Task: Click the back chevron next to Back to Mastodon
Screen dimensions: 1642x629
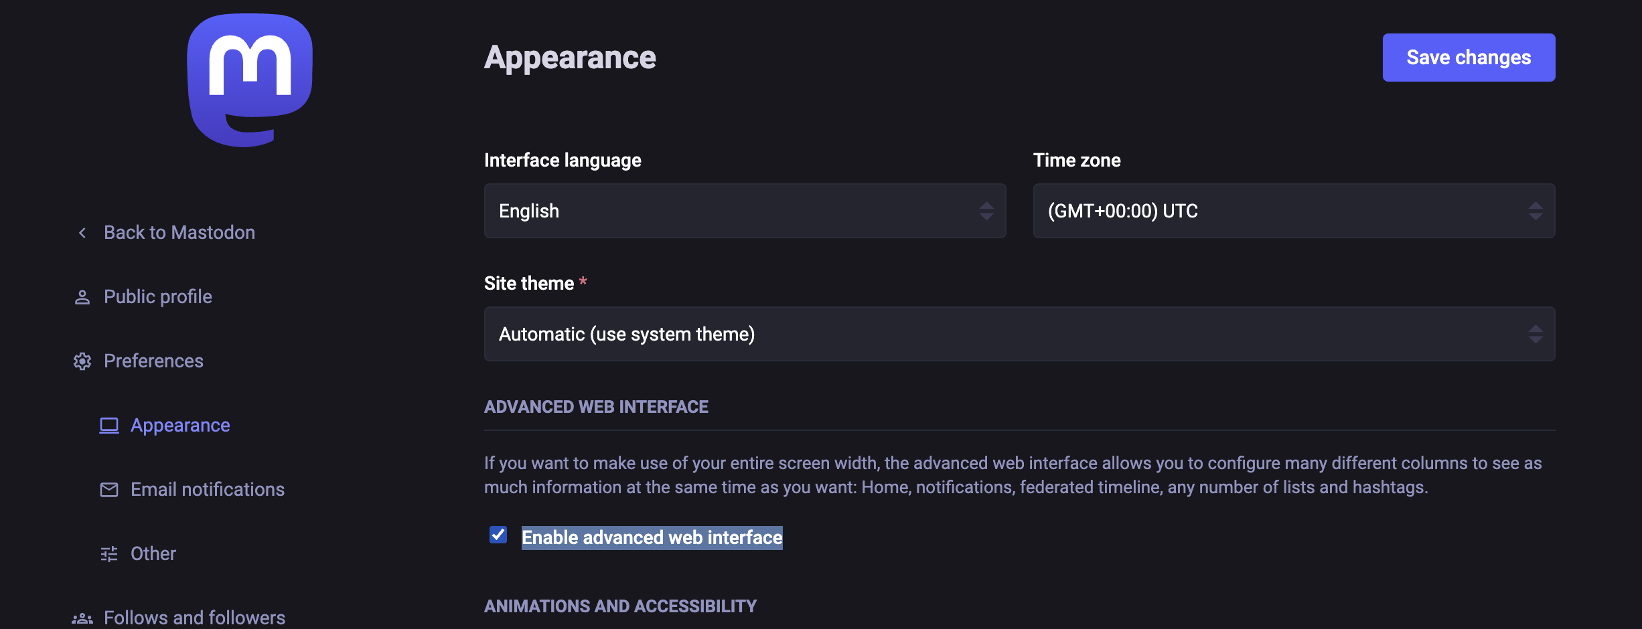Action: 82,232
